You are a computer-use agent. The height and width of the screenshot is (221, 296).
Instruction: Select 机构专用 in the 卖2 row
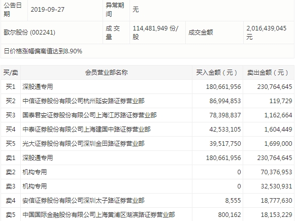click(x=35, y=172)
